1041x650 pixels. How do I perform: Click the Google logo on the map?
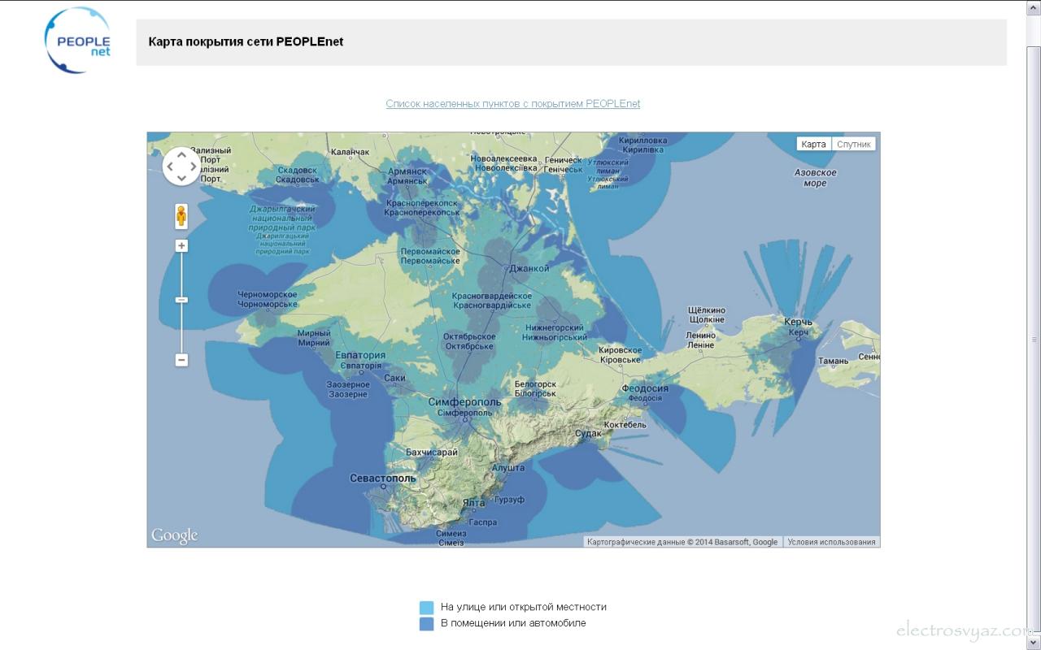point(174,535)
